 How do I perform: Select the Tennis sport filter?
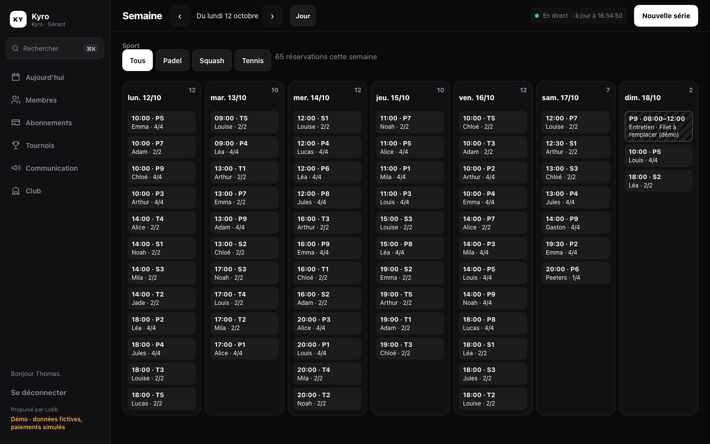(x=253, y=60)
